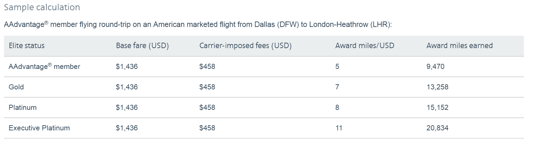Click the Gold status row label
The image size is (539, 144).
(16, 87)
